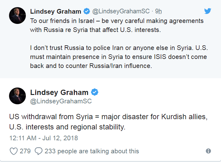
Task: Click the 'US withdrawal from Syria' tweet text
Action: [108, 122]
